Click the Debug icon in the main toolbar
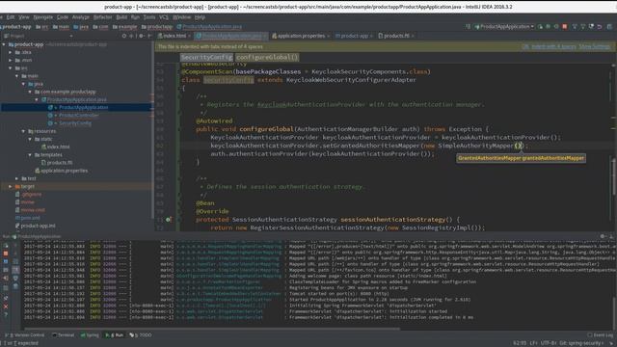The image size is (617, 347). coord(548,27)
